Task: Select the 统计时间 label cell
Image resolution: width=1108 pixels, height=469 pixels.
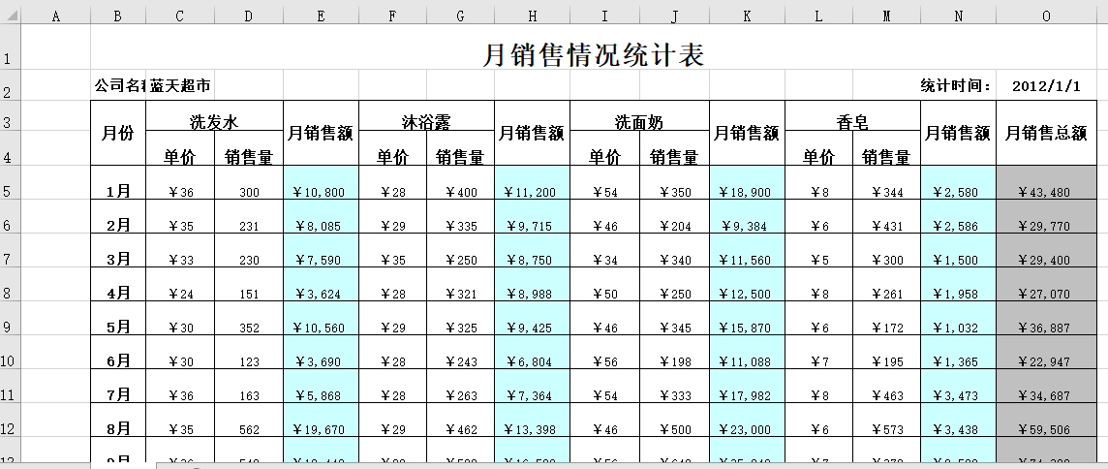Action: (x=957, y=85)
